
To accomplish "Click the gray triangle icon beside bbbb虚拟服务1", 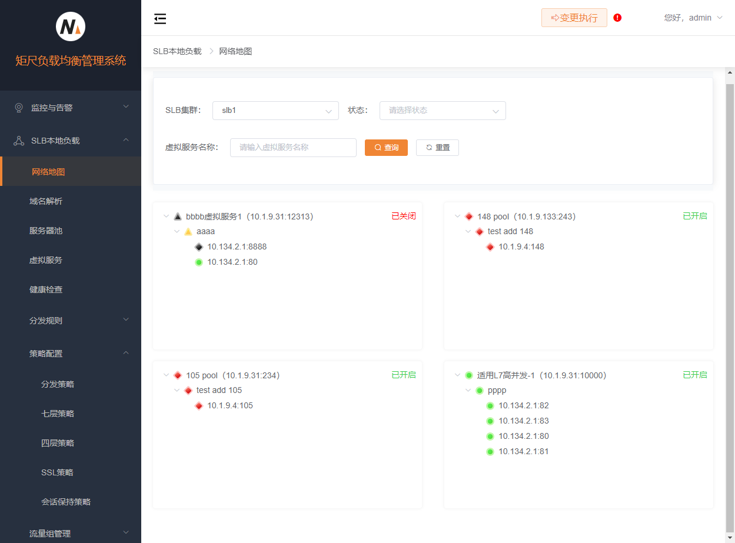I will point(178,216).
